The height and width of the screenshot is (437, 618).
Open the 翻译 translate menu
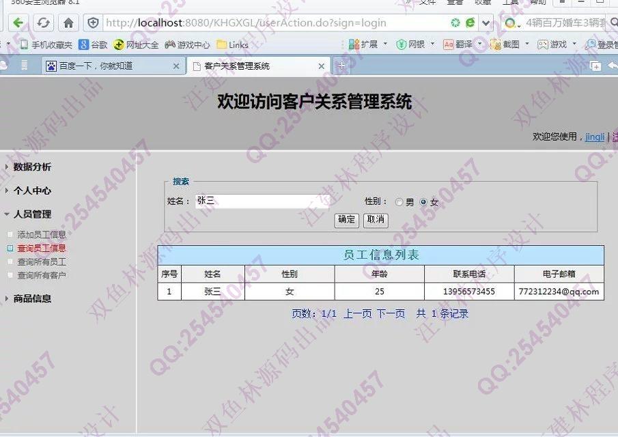click(462, 44)
